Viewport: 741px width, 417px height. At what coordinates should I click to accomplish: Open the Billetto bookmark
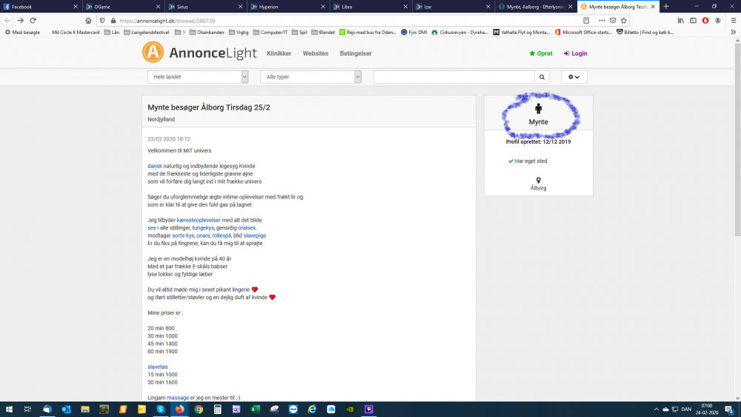click(645, 32)
